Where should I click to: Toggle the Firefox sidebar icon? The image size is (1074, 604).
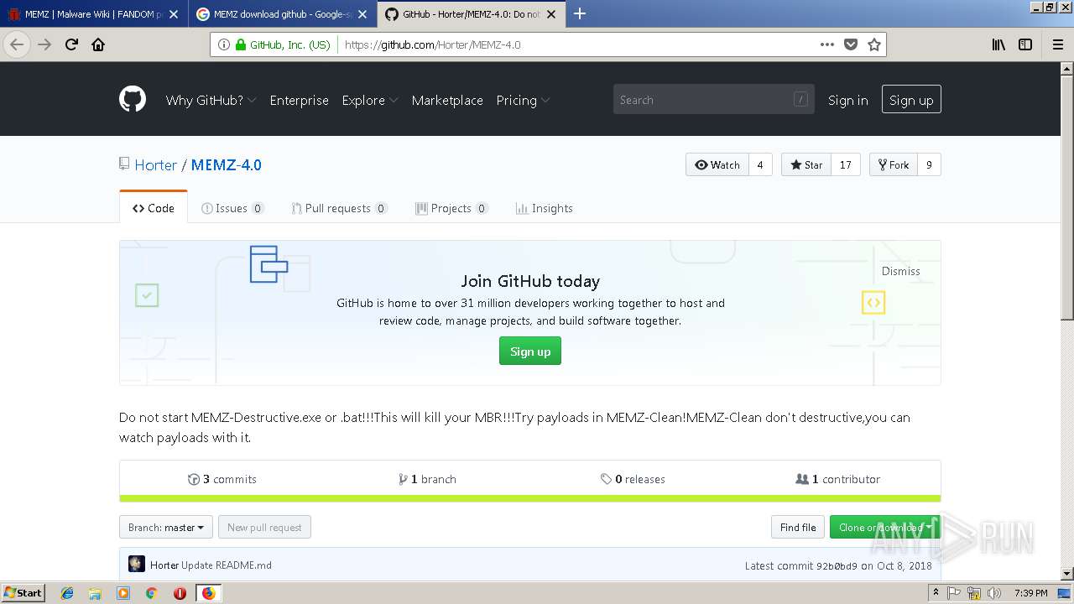point(1025,44)
